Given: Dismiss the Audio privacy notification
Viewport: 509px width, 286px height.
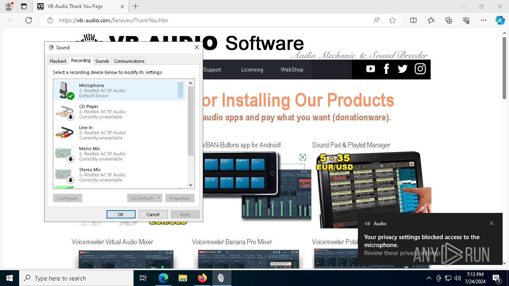Looking at the screenshot, I should click(492, 223).
